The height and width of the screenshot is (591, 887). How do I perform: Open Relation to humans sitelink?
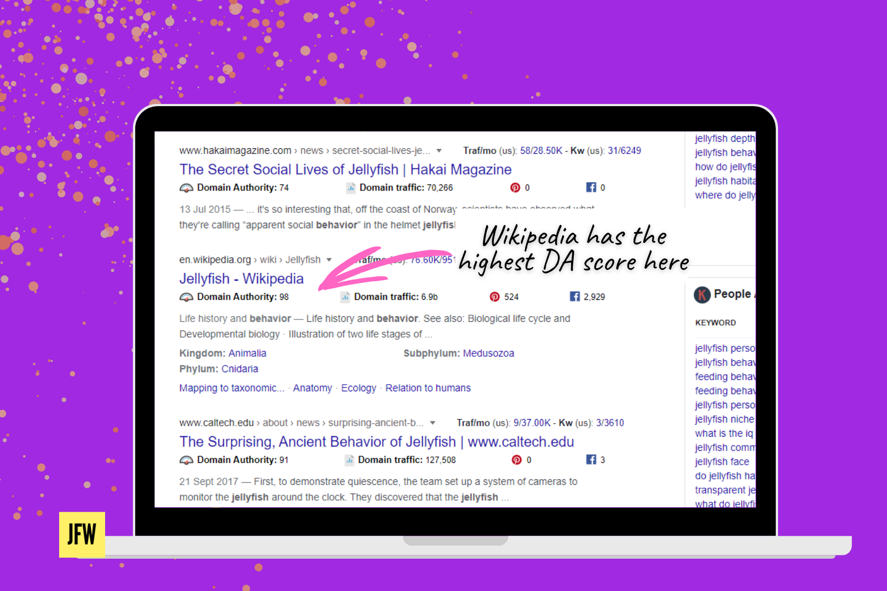428,388
